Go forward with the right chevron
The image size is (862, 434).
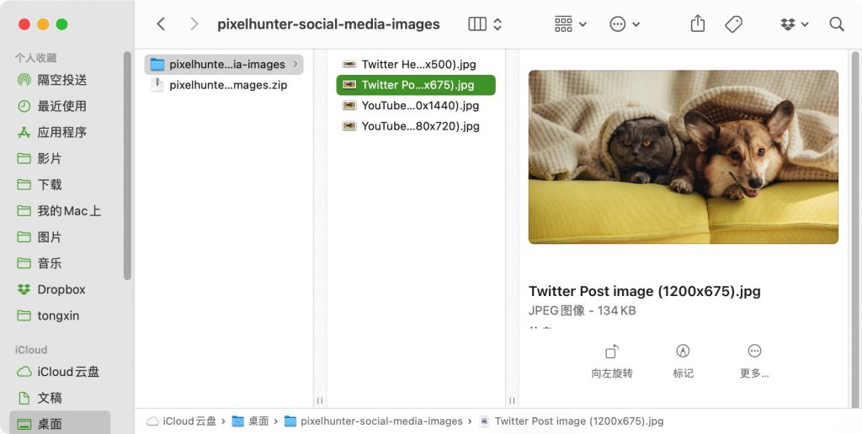[194, 24]
